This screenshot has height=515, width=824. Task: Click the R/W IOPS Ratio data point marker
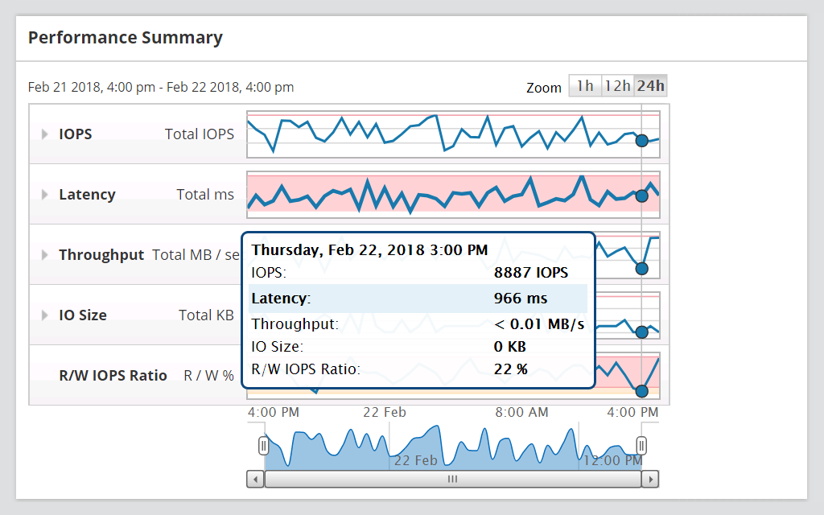tap(641, 391)
